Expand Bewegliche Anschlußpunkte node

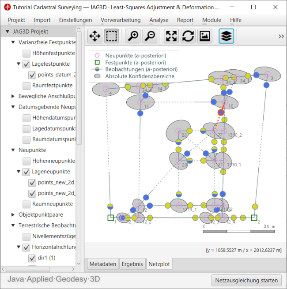(13, 96)
